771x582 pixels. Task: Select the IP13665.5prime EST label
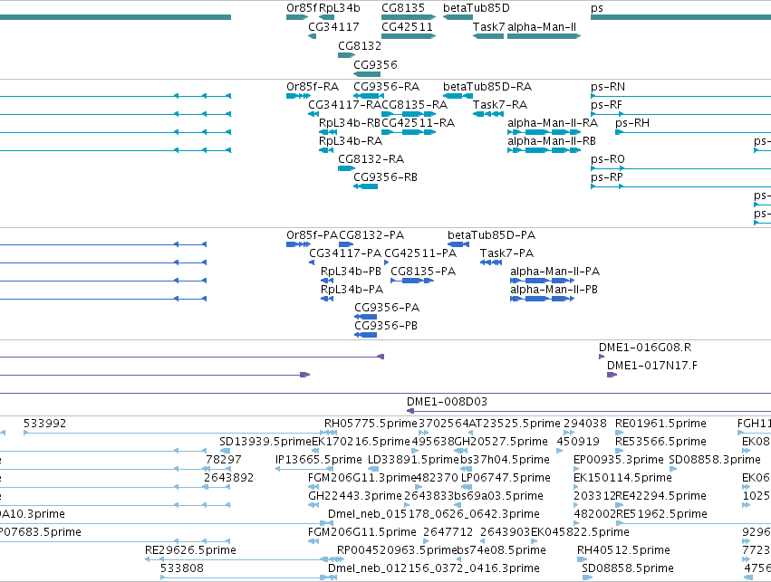318,459
